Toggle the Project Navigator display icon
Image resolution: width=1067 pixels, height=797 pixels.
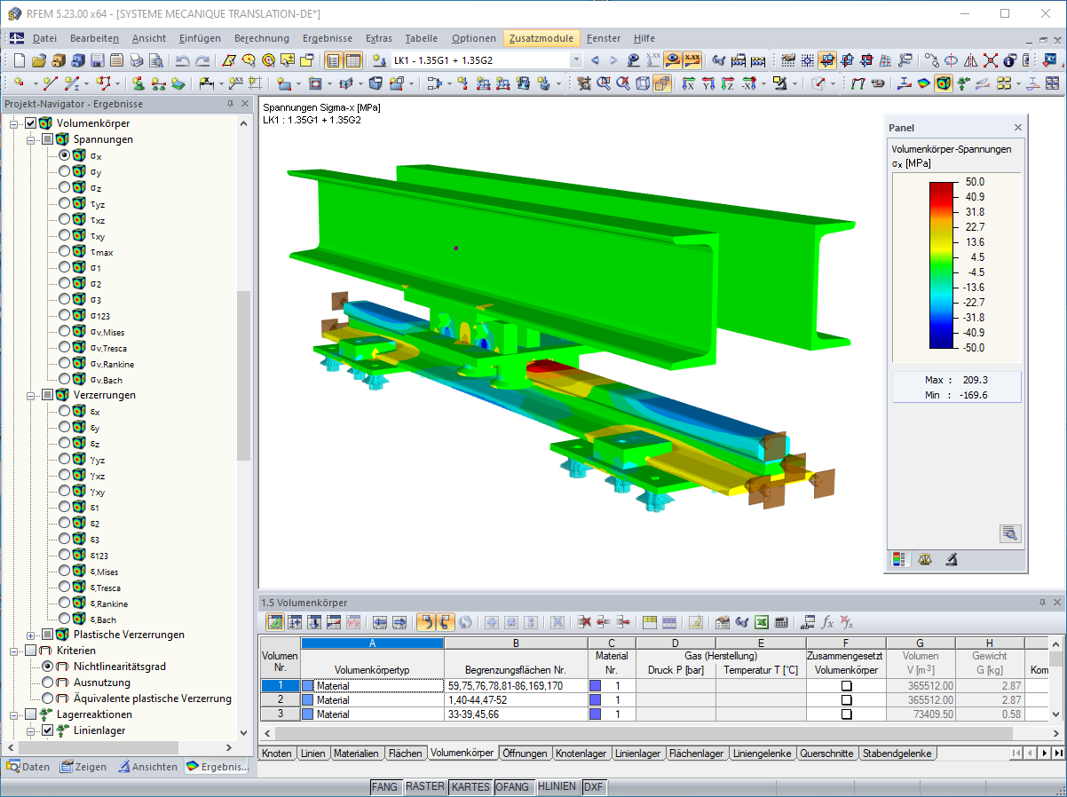[334, 61]
